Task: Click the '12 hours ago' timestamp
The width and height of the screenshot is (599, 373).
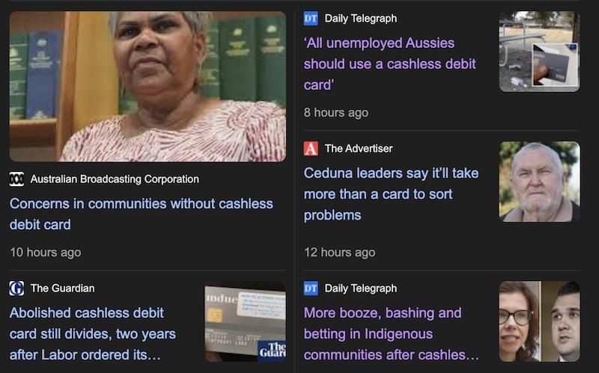Action: click(x=340, y=252)
